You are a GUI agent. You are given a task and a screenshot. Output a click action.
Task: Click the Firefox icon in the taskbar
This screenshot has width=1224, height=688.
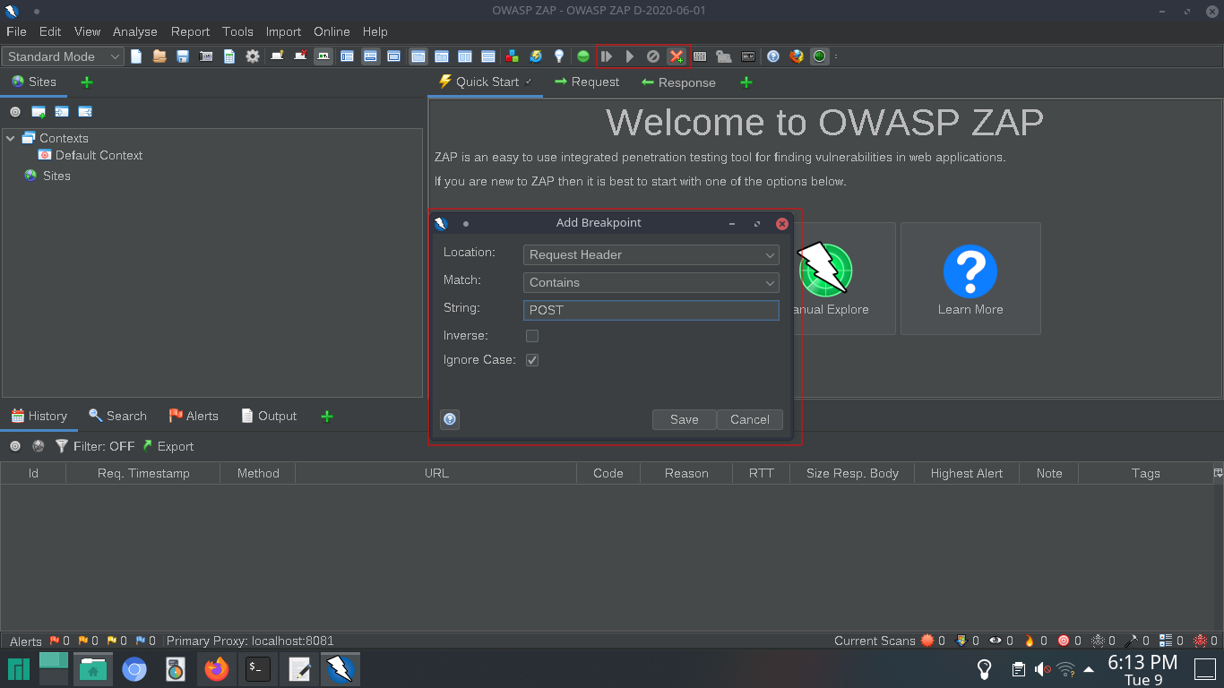click(x=217, y=668)
